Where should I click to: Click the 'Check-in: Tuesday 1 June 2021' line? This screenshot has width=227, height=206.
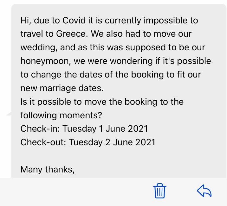click(84, 128)
